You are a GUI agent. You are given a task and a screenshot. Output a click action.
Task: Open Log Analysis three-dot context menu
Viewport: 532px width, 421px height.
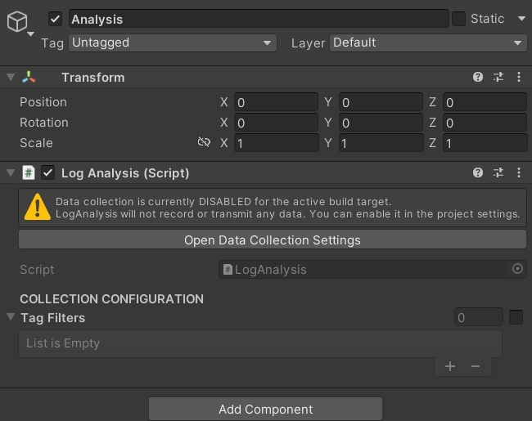coord(518,172)
